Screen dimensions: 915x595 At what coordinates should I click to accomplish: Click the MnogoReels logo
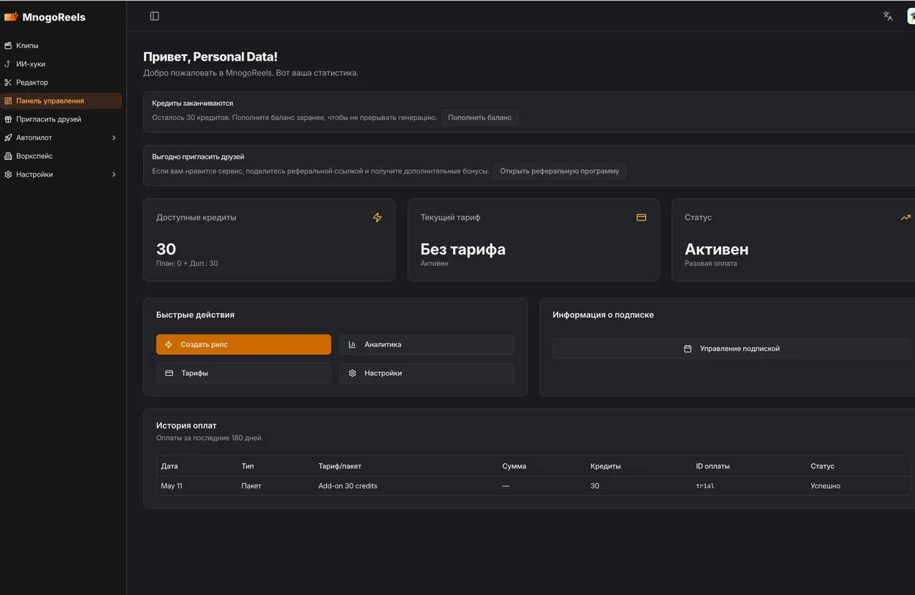coord(45,17)
